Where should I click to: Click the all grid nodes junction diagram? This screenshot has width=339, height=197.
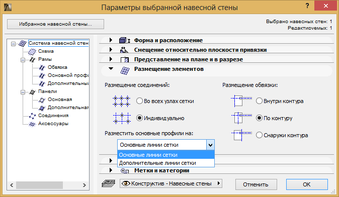pos(122,101)
